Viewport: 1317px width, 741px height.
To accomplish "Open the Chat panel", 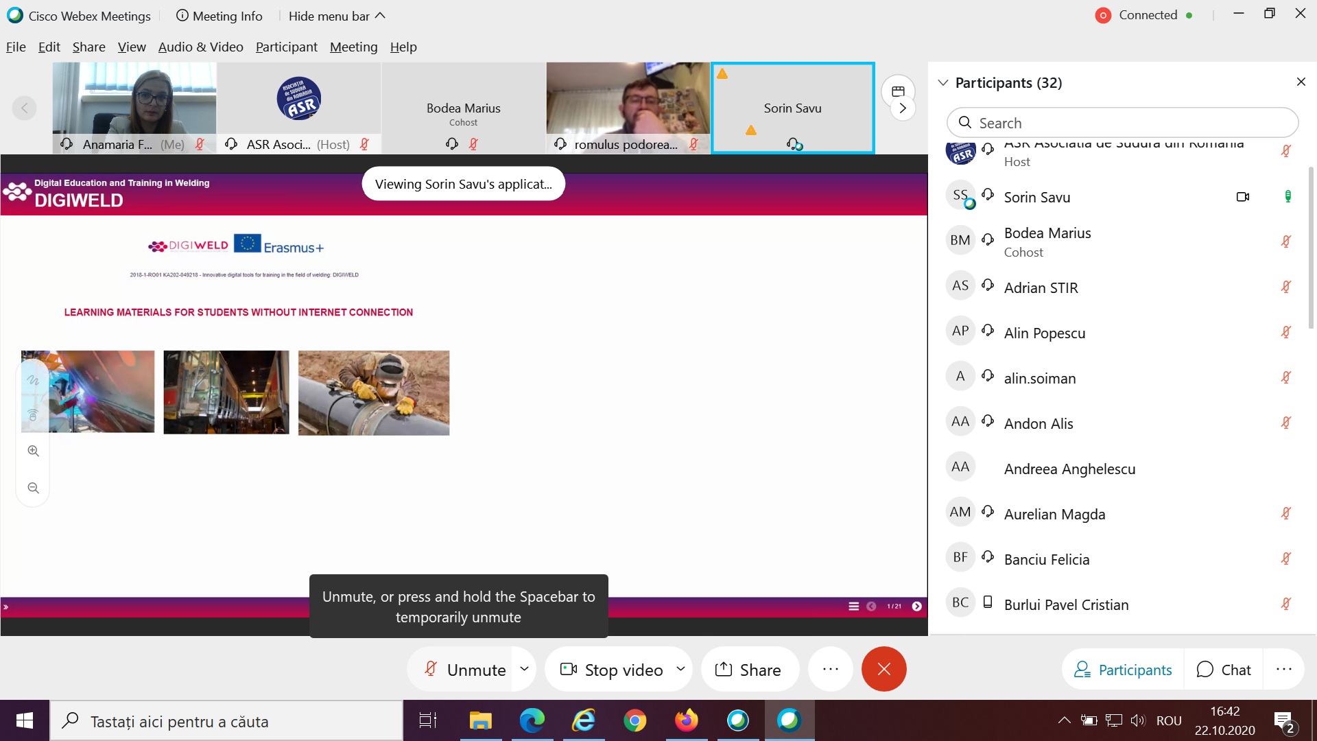I will tap(1224, 669).
